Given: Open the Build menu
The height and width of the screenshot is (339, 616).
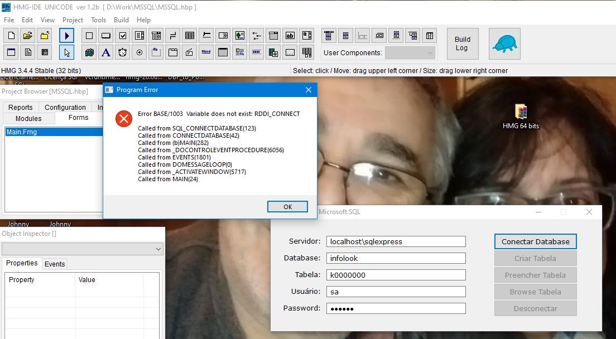Looking at the screenshot, I should click(x=121, y=20).
